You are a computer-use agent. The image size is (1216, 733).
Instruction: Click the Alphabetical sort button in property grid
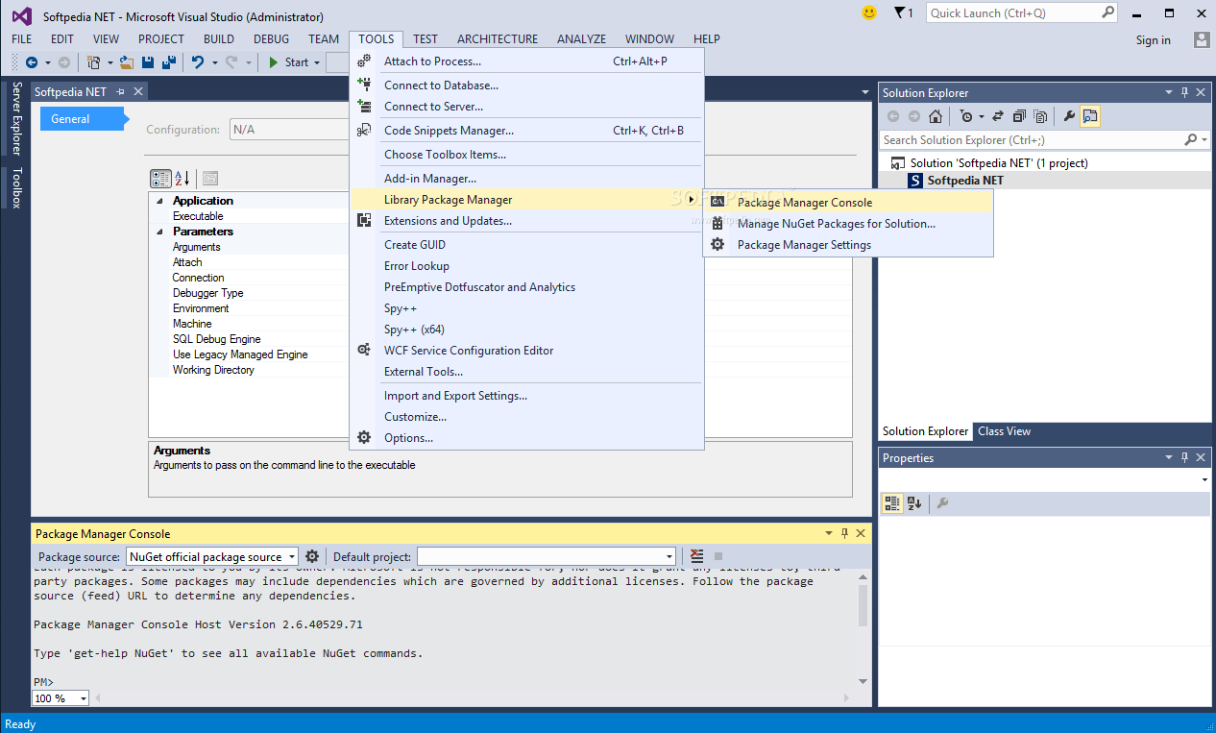click(x=182, y=178)
